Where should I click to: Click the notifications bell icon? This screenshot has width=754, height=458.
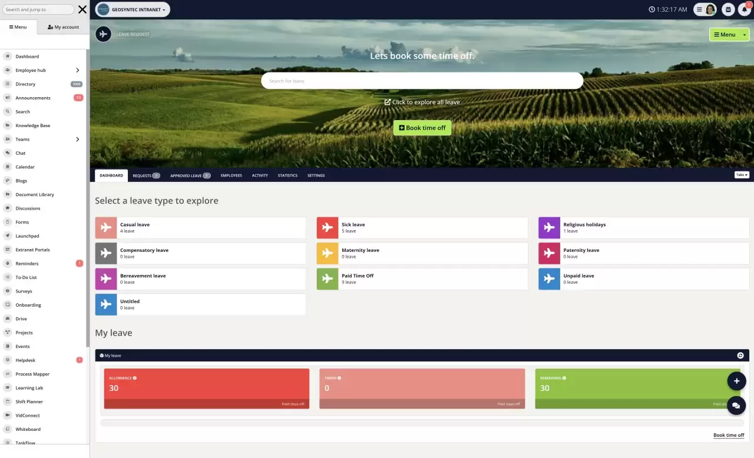pos(745,9)
